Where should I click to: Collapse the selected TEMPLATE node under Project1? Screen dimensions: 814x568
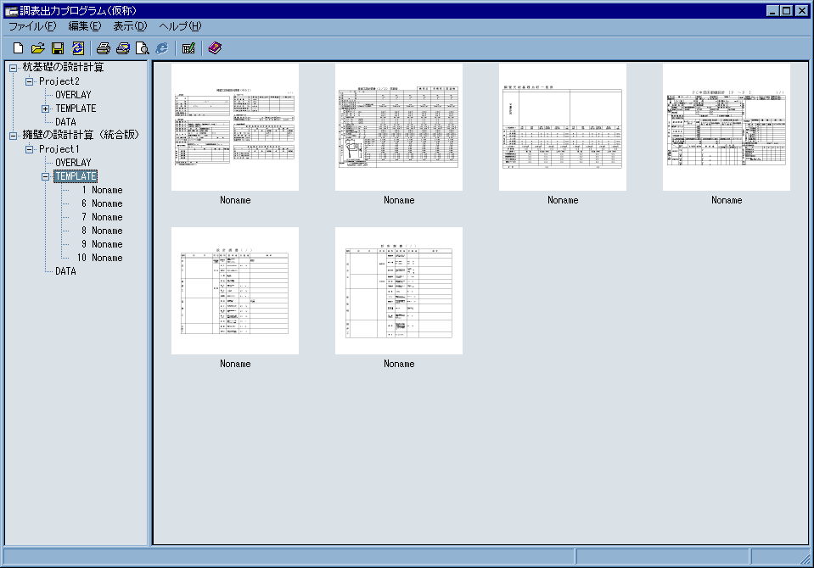click(x=46, y=176)
